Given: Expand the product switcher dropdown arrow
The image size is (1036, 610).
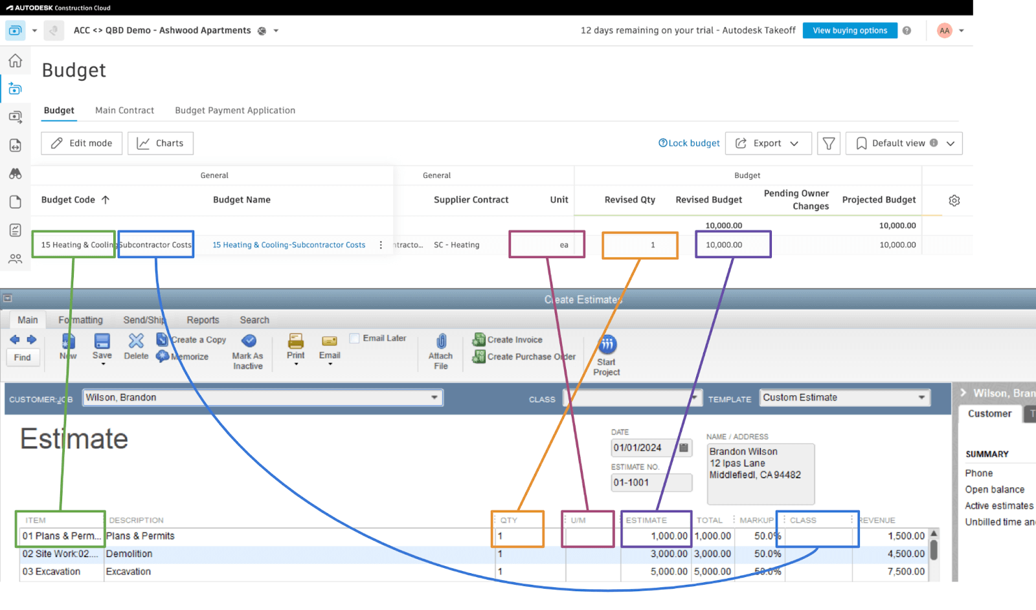Looking at the screenshot, I should click(x=34, y=30).
